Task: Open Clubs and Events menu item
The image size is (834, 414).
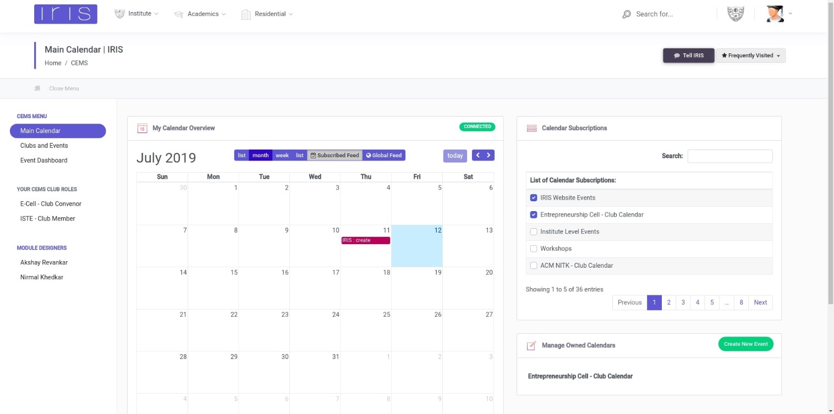Action: click(x=44, y=146)
